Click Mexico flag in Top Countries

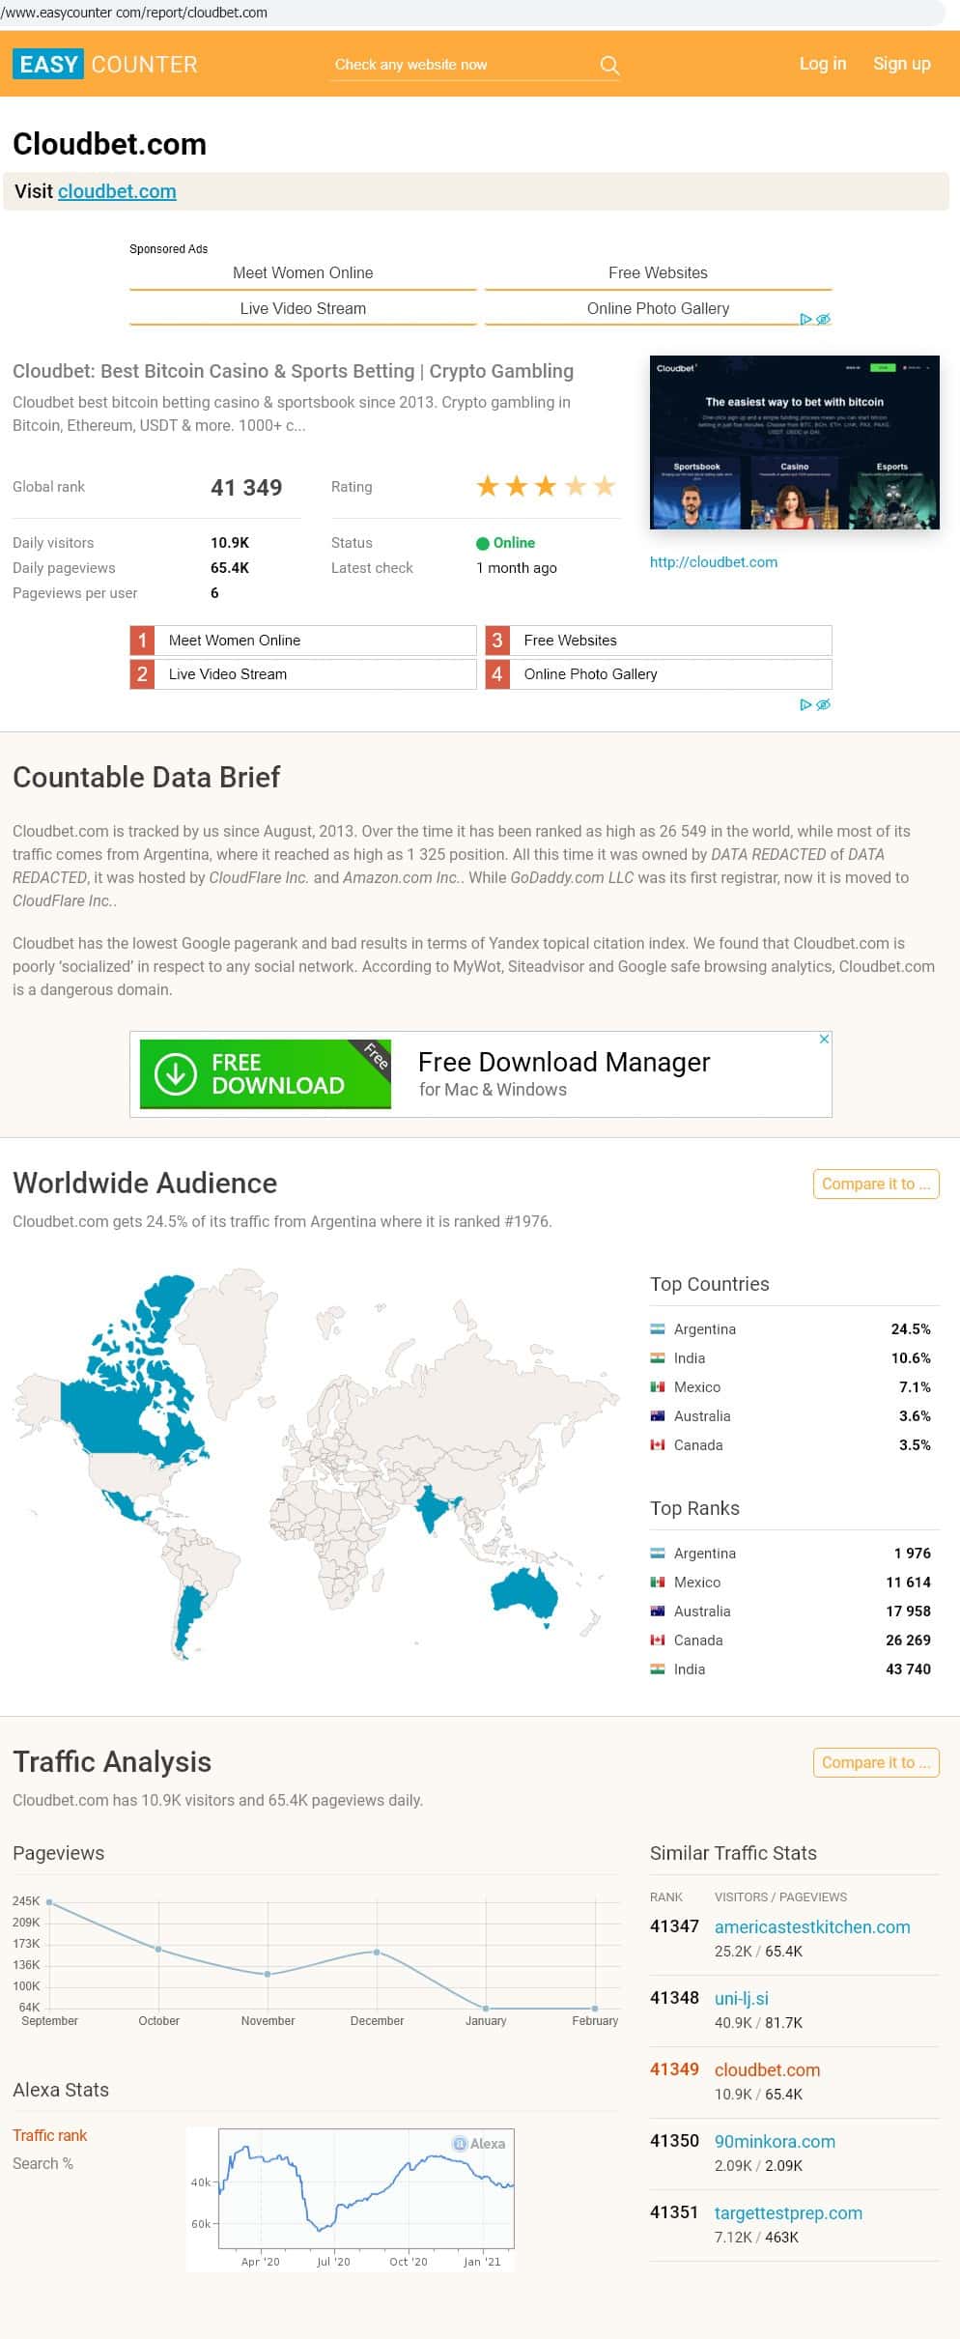pyautogui.click(x=658, y=1387)
